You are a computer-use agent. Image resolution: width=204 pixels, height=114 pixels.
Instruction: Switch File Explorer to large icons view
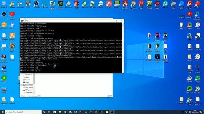pyautogui.click(x=111, y=96)
